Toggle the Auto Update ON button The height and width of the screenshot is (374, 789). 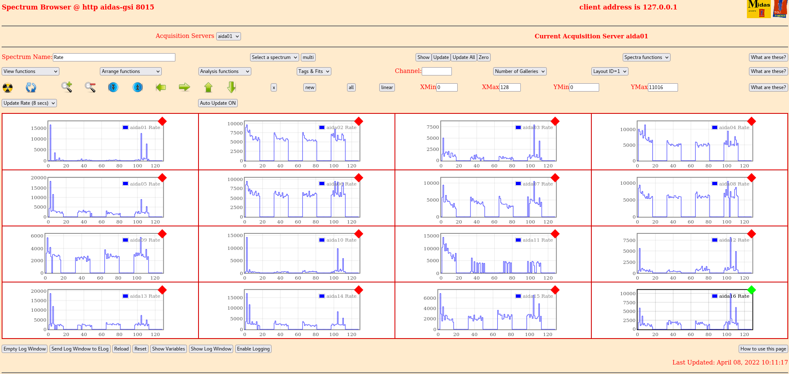(218, 103)
